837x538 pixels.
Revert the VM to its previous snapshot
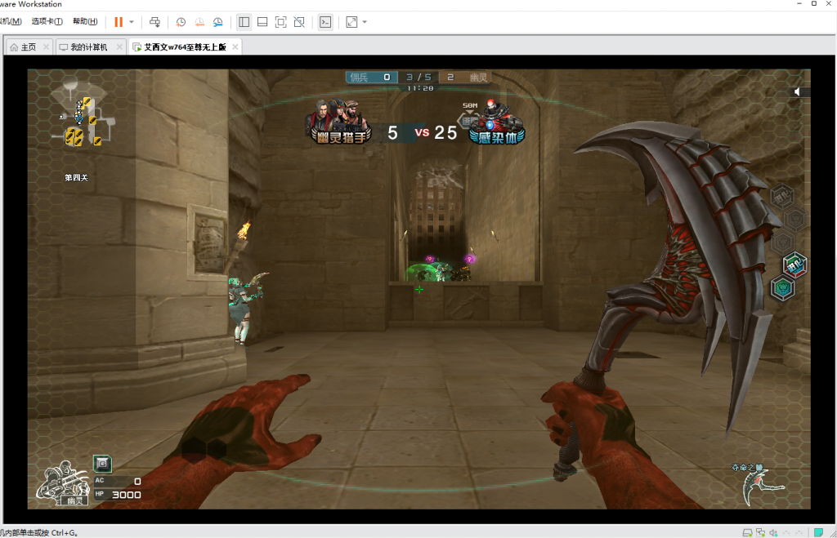[199, 22]
